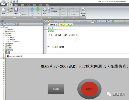Toggle program status monitoring icon (highlighted)
The height and width of the screenshot is (100, 129).
(x=92, y=21)
